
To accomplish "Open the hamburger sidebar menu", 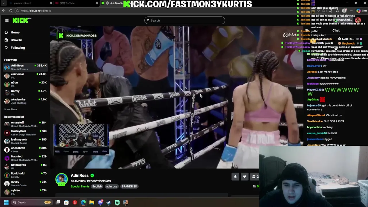I will point(7,20).
